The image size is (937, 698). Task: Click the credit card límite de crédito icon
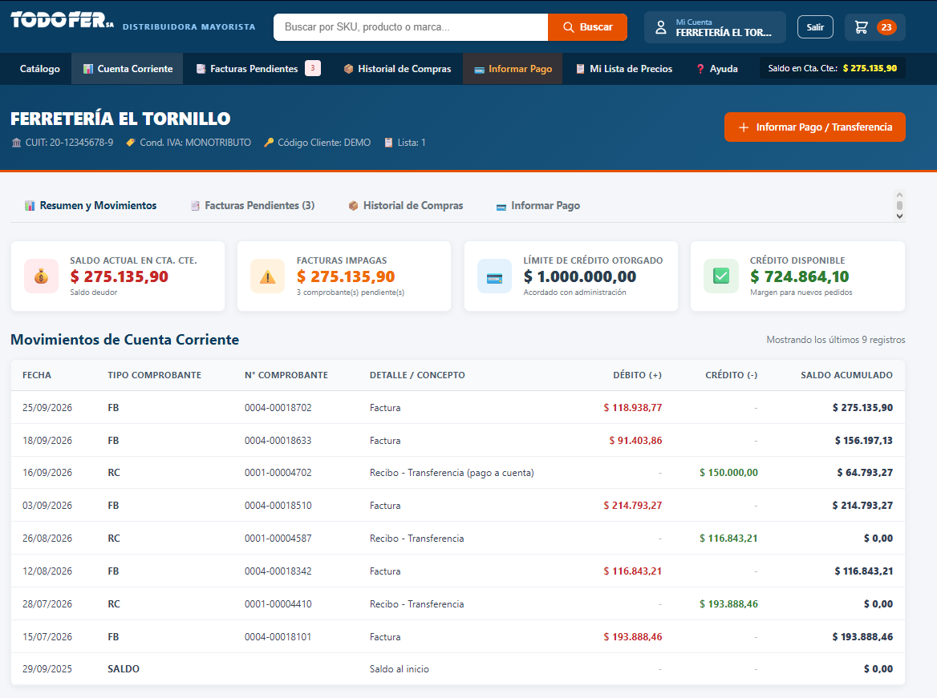coord(494,276)
